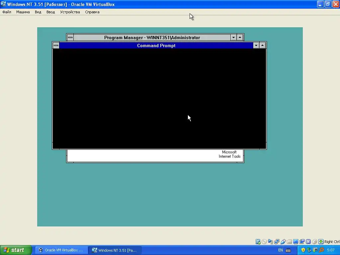Open the yellow security shield tray icon

click(303, 250)
